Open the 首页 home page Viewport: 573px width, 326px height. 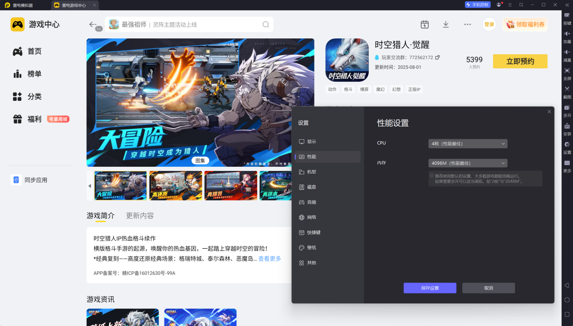click(27, 52)
